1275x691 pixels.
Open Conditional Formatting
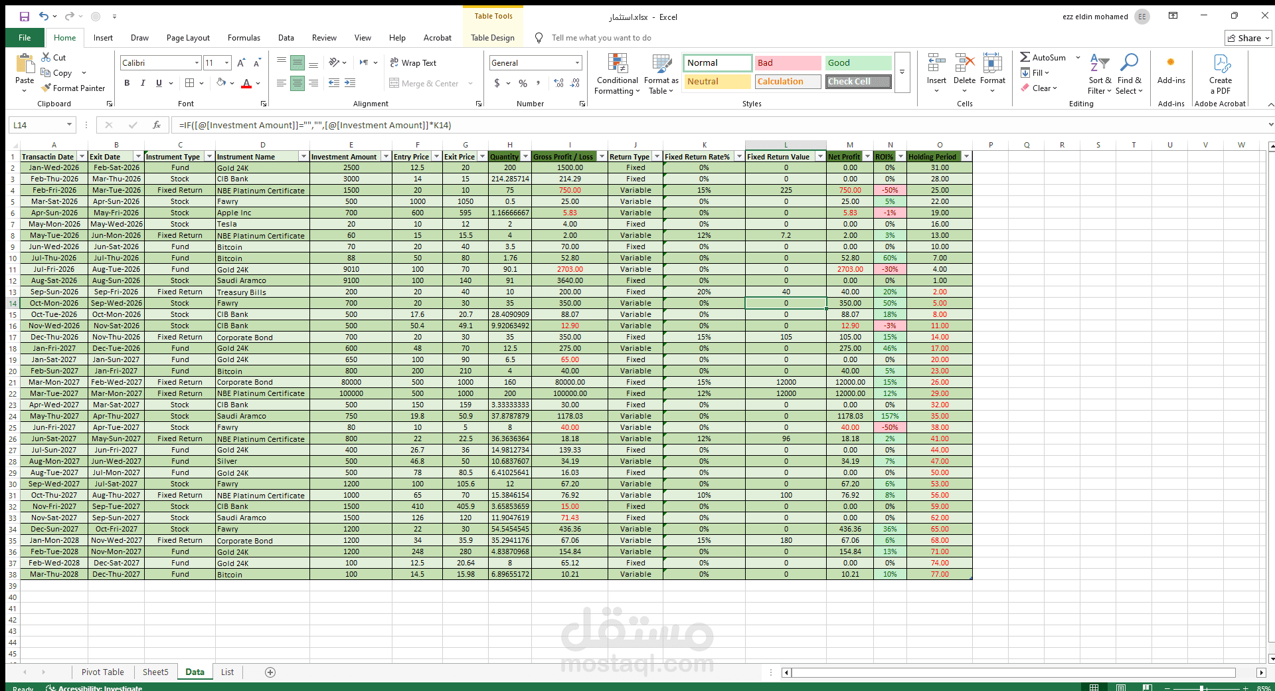click(617, 73)
